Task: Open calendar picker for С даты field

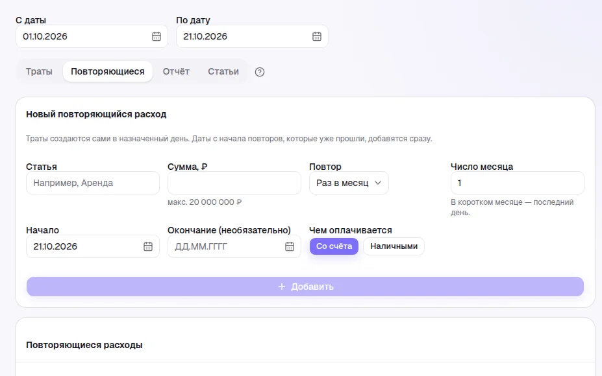Action: click(157, 36)
